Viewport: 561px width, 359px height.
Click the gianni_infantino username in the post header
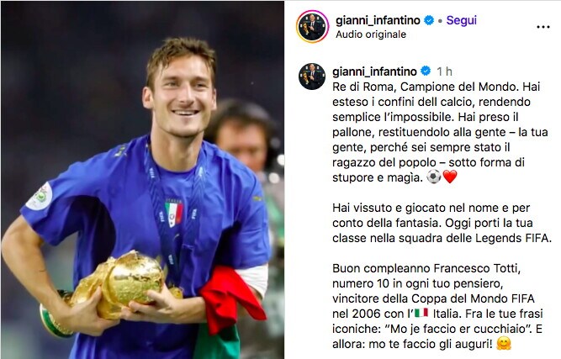click(x=378, y=20)
